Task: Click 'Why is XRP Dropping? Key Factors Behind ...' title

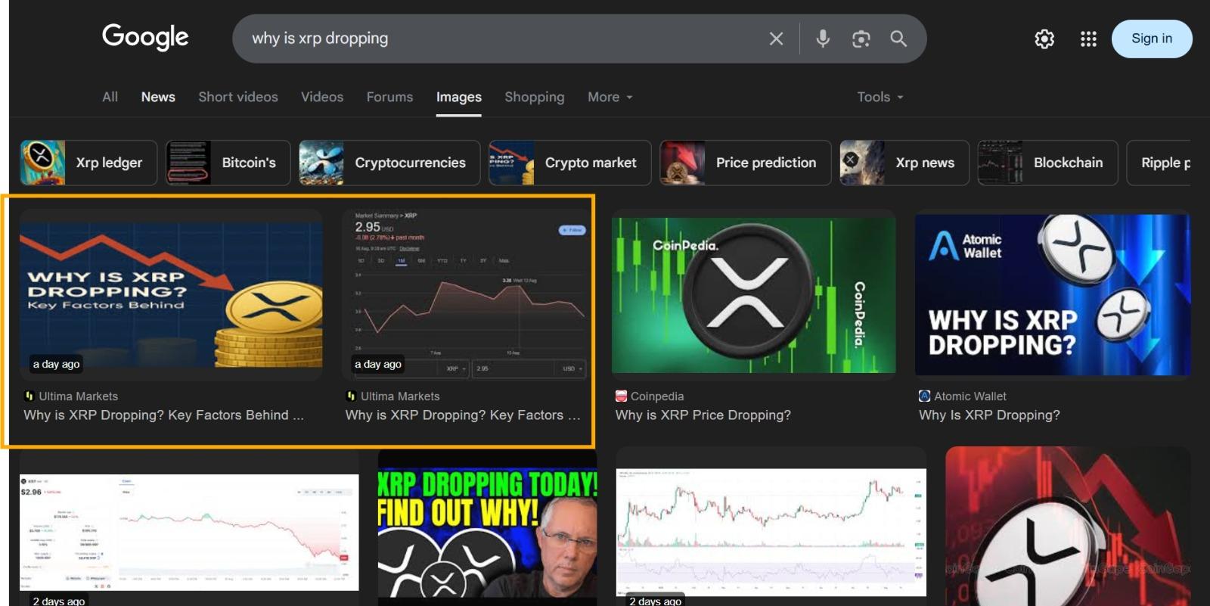Action: (x=163, y=415)
